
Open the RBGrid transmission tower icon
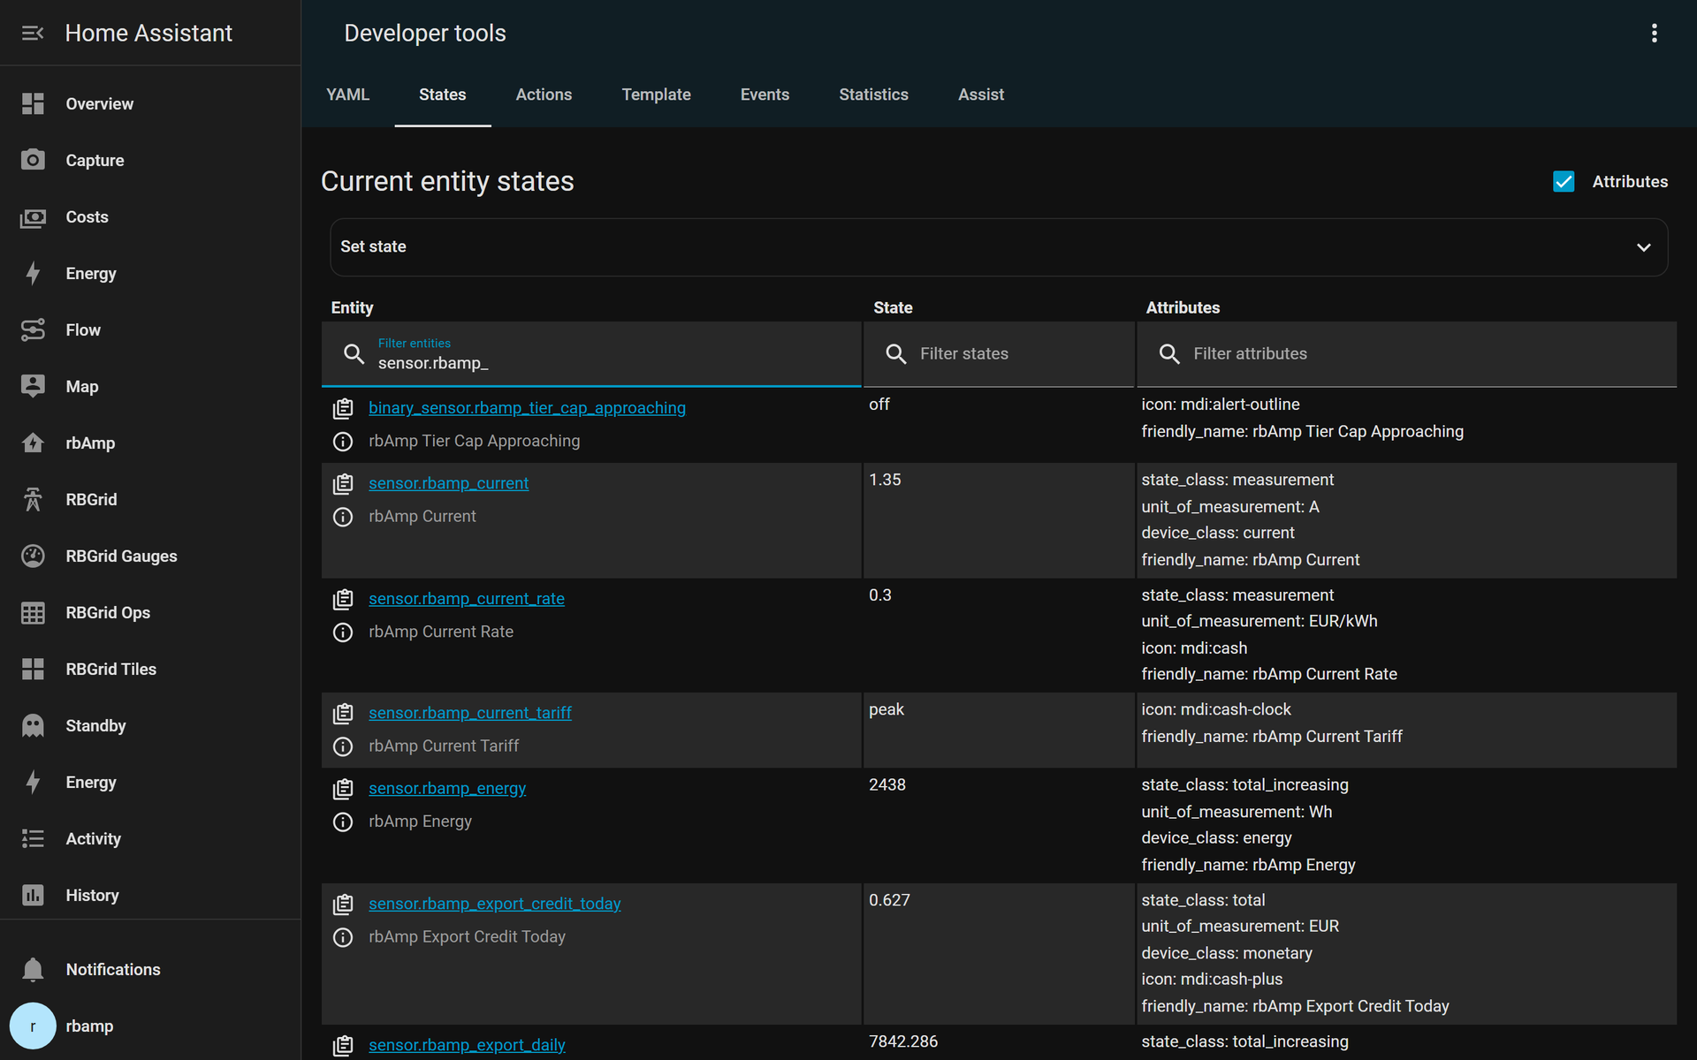point(33,499)
